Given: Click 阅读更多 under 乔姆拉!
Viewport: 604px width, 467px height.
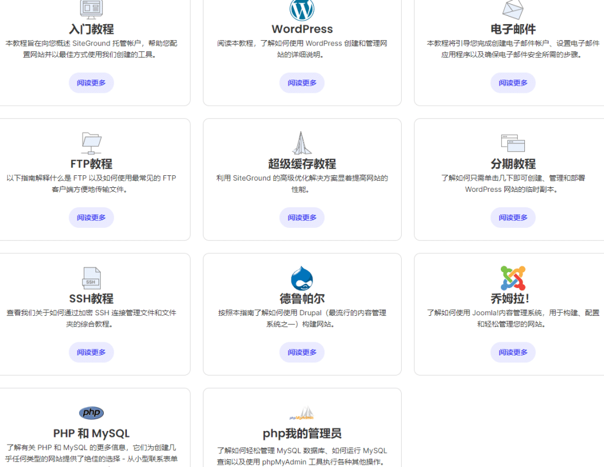Looking at the screenshot, I should point(513,352).
